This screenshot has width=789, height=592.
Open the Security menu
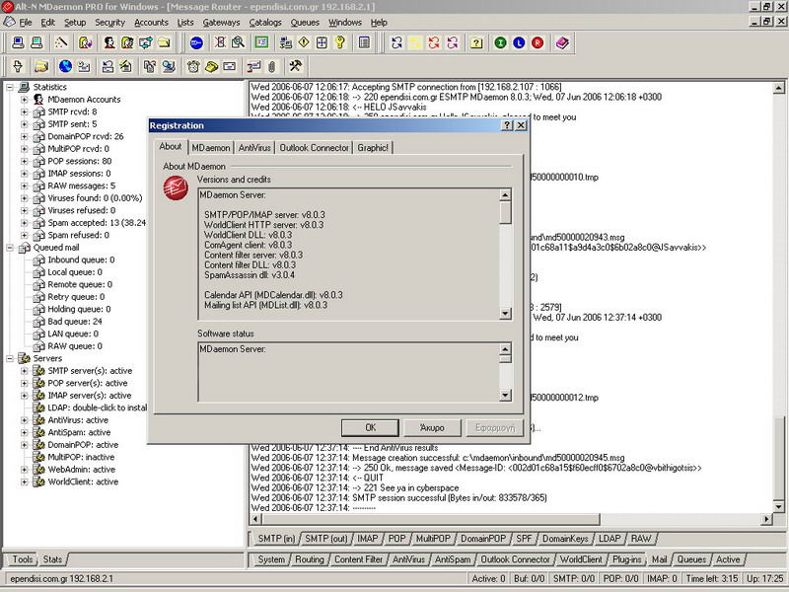(109, 22)
